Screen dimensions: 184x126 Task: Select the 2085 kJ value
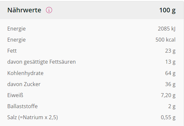[167, 29]
